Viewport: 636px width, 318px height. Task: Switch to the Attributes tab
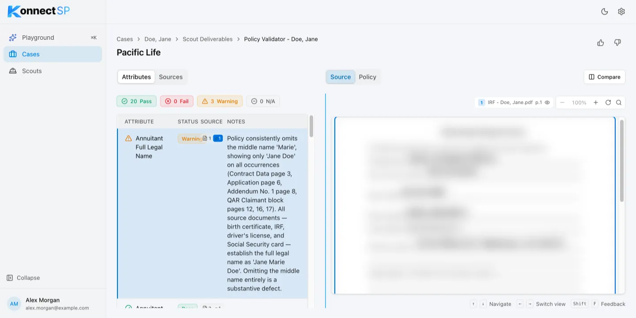click(136, 77)
